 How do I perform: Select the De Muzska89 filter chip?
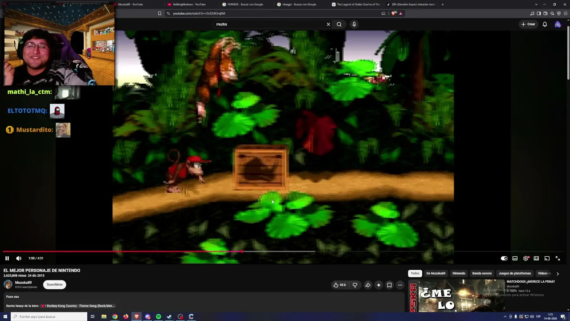tap(436, 273)
